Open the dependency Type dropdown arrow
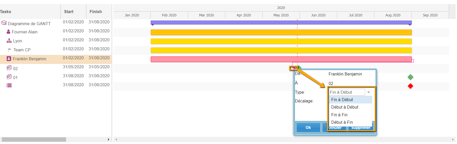This screenshot has width=457, height=144. (x=369, y=92)
